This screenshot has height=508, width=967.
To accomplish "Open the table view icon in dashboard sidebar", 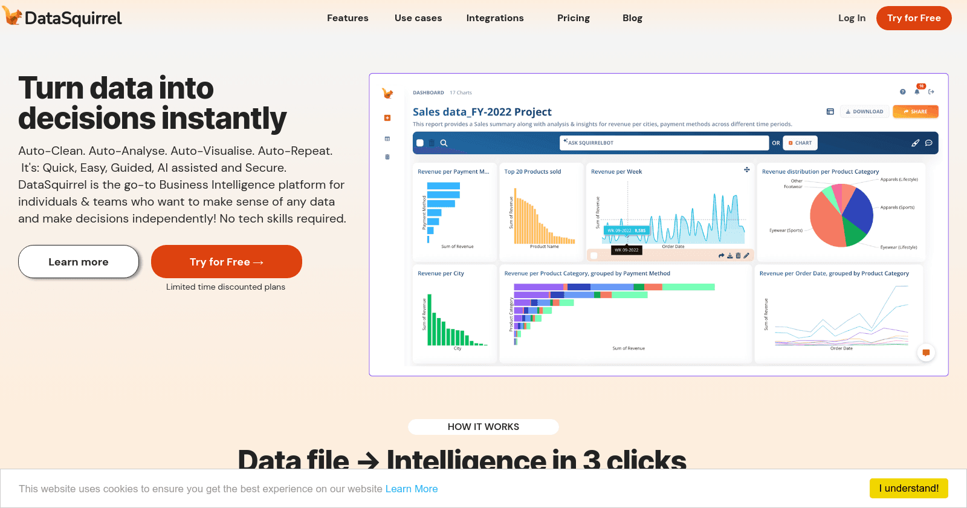I will point(387,139).
